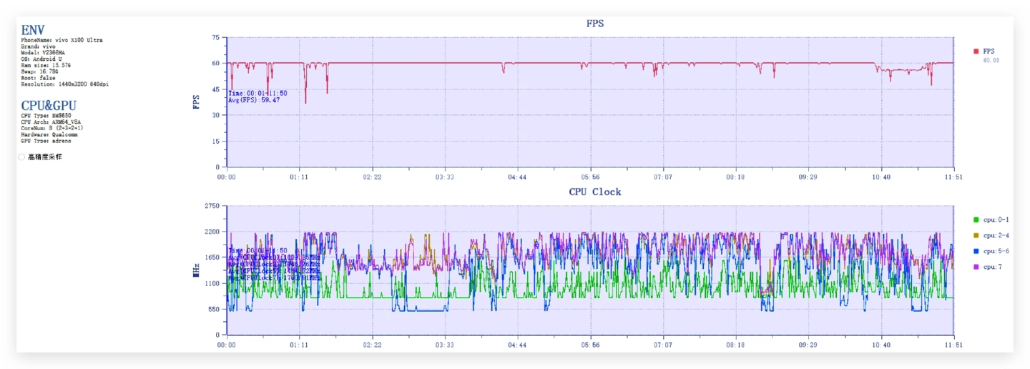Click the blue cpu:5-6 legend swatch
The image size is (1030, 369).
pyautogui.click(x=976, y=251)
